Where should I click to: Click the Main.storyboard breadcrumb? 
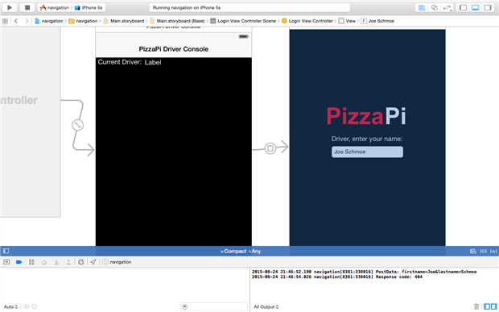click(x=123, y=21)
